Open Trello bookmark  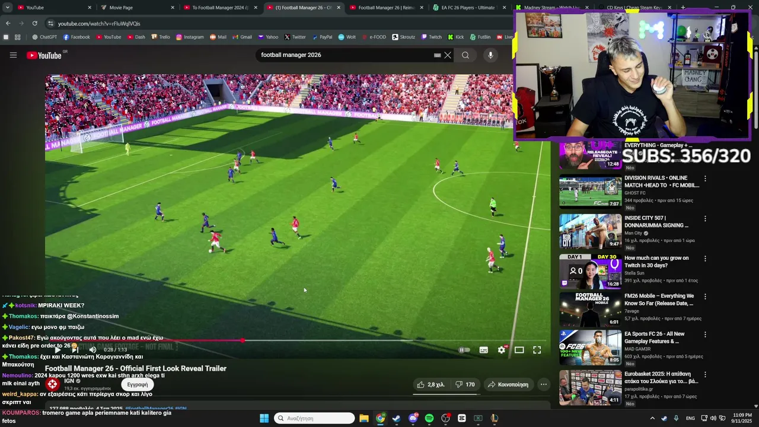click(161, 37)
